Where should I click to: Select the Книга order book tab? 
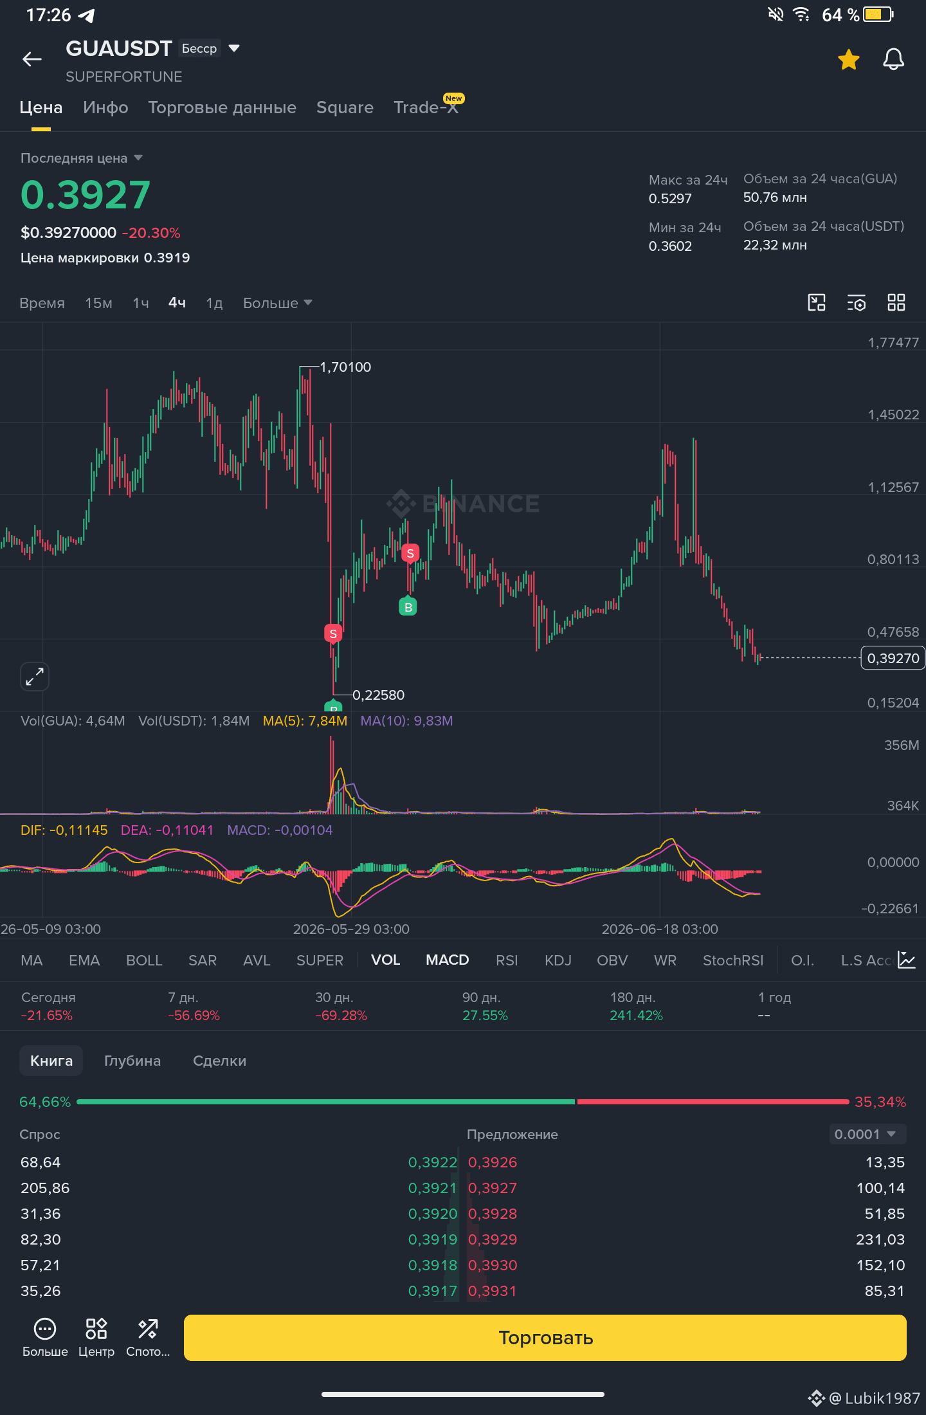point(51,1061)
